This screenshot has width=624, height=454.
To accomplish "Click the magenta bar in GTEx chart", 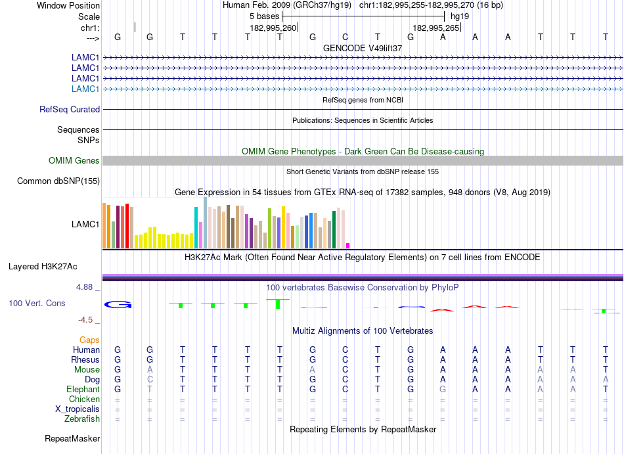I will click(x=348, y=246).
